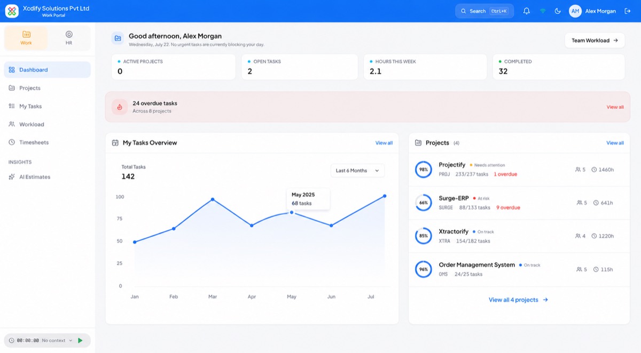Screen dimensions: 641x353
Task: Click the 96% progress ring for Order Management
Action: pyautogui.click(x=423, y=269)
